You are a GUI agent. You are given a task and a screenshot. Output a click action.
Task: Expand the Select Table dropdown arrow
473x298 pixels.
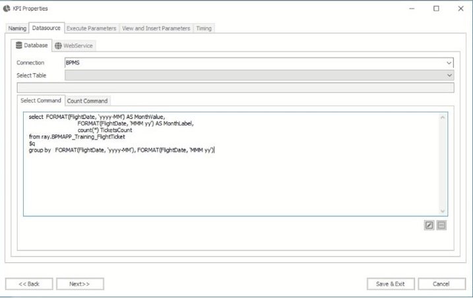point(449,75)
